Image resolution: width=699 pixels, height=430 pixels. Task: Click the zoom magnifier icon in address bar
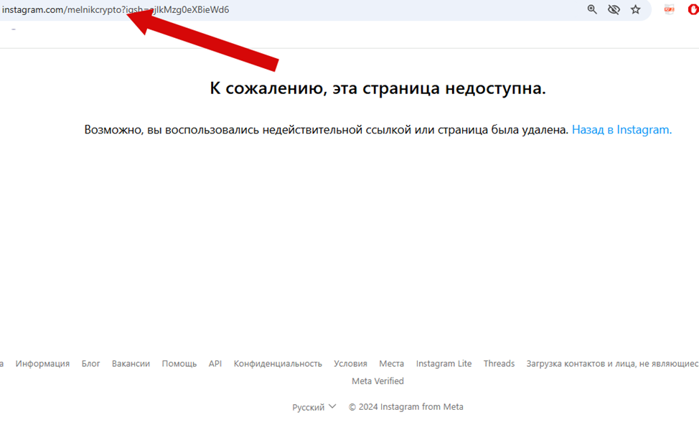tap(592, 9)
